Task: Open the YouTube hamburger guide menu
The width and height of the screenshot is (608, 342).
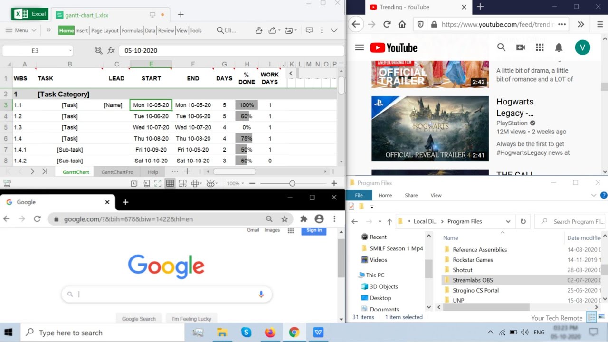Action: (x=360, y=47)
